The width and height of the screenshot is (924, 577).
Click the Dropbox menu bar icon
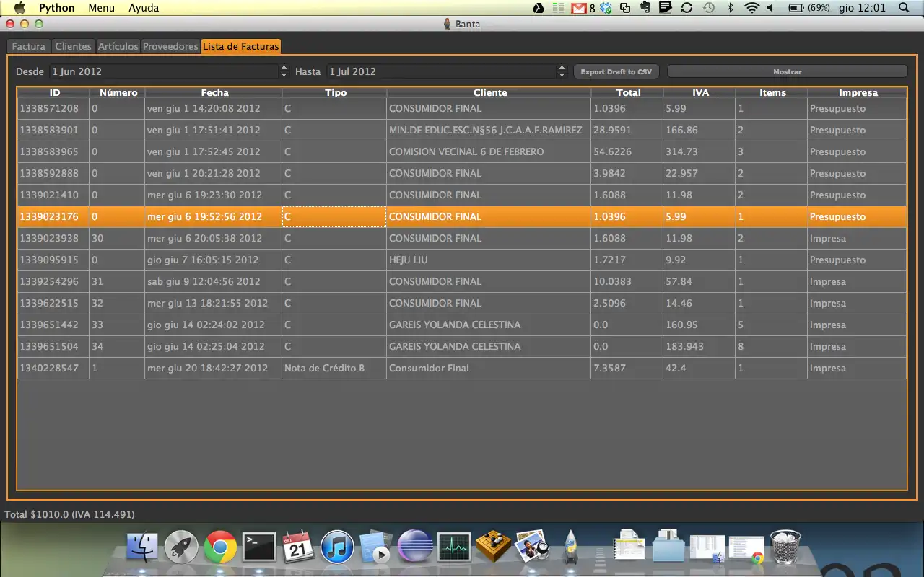click(x=606, y=8)
